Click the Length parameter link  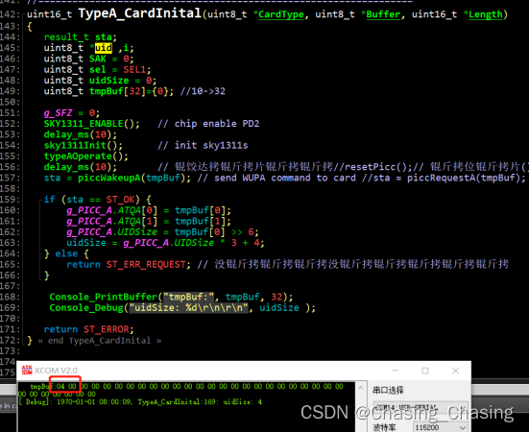tap(486, 14)
